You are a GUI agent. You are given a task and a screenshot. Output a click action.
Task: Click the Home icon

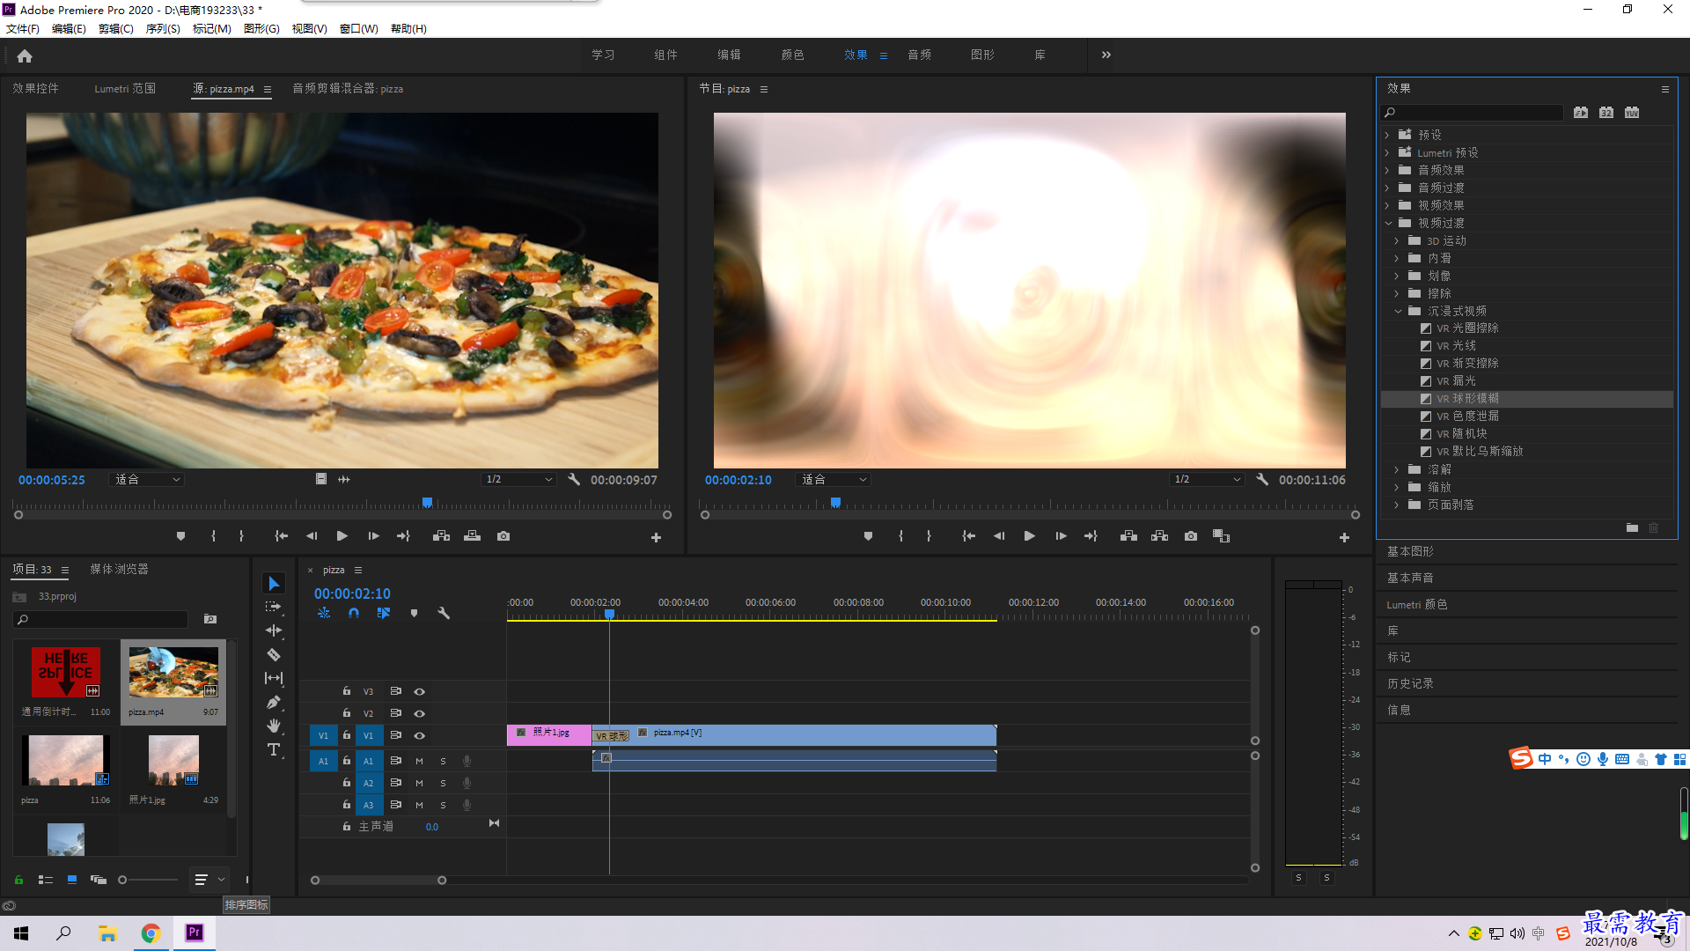tap(25, 55)
